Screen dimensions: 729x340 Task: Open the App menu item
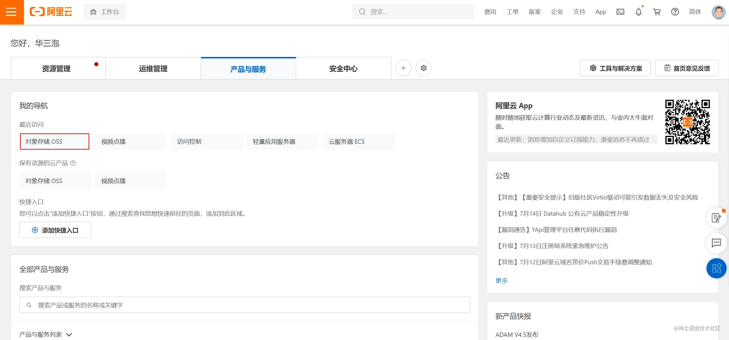[x=601, y=12]
